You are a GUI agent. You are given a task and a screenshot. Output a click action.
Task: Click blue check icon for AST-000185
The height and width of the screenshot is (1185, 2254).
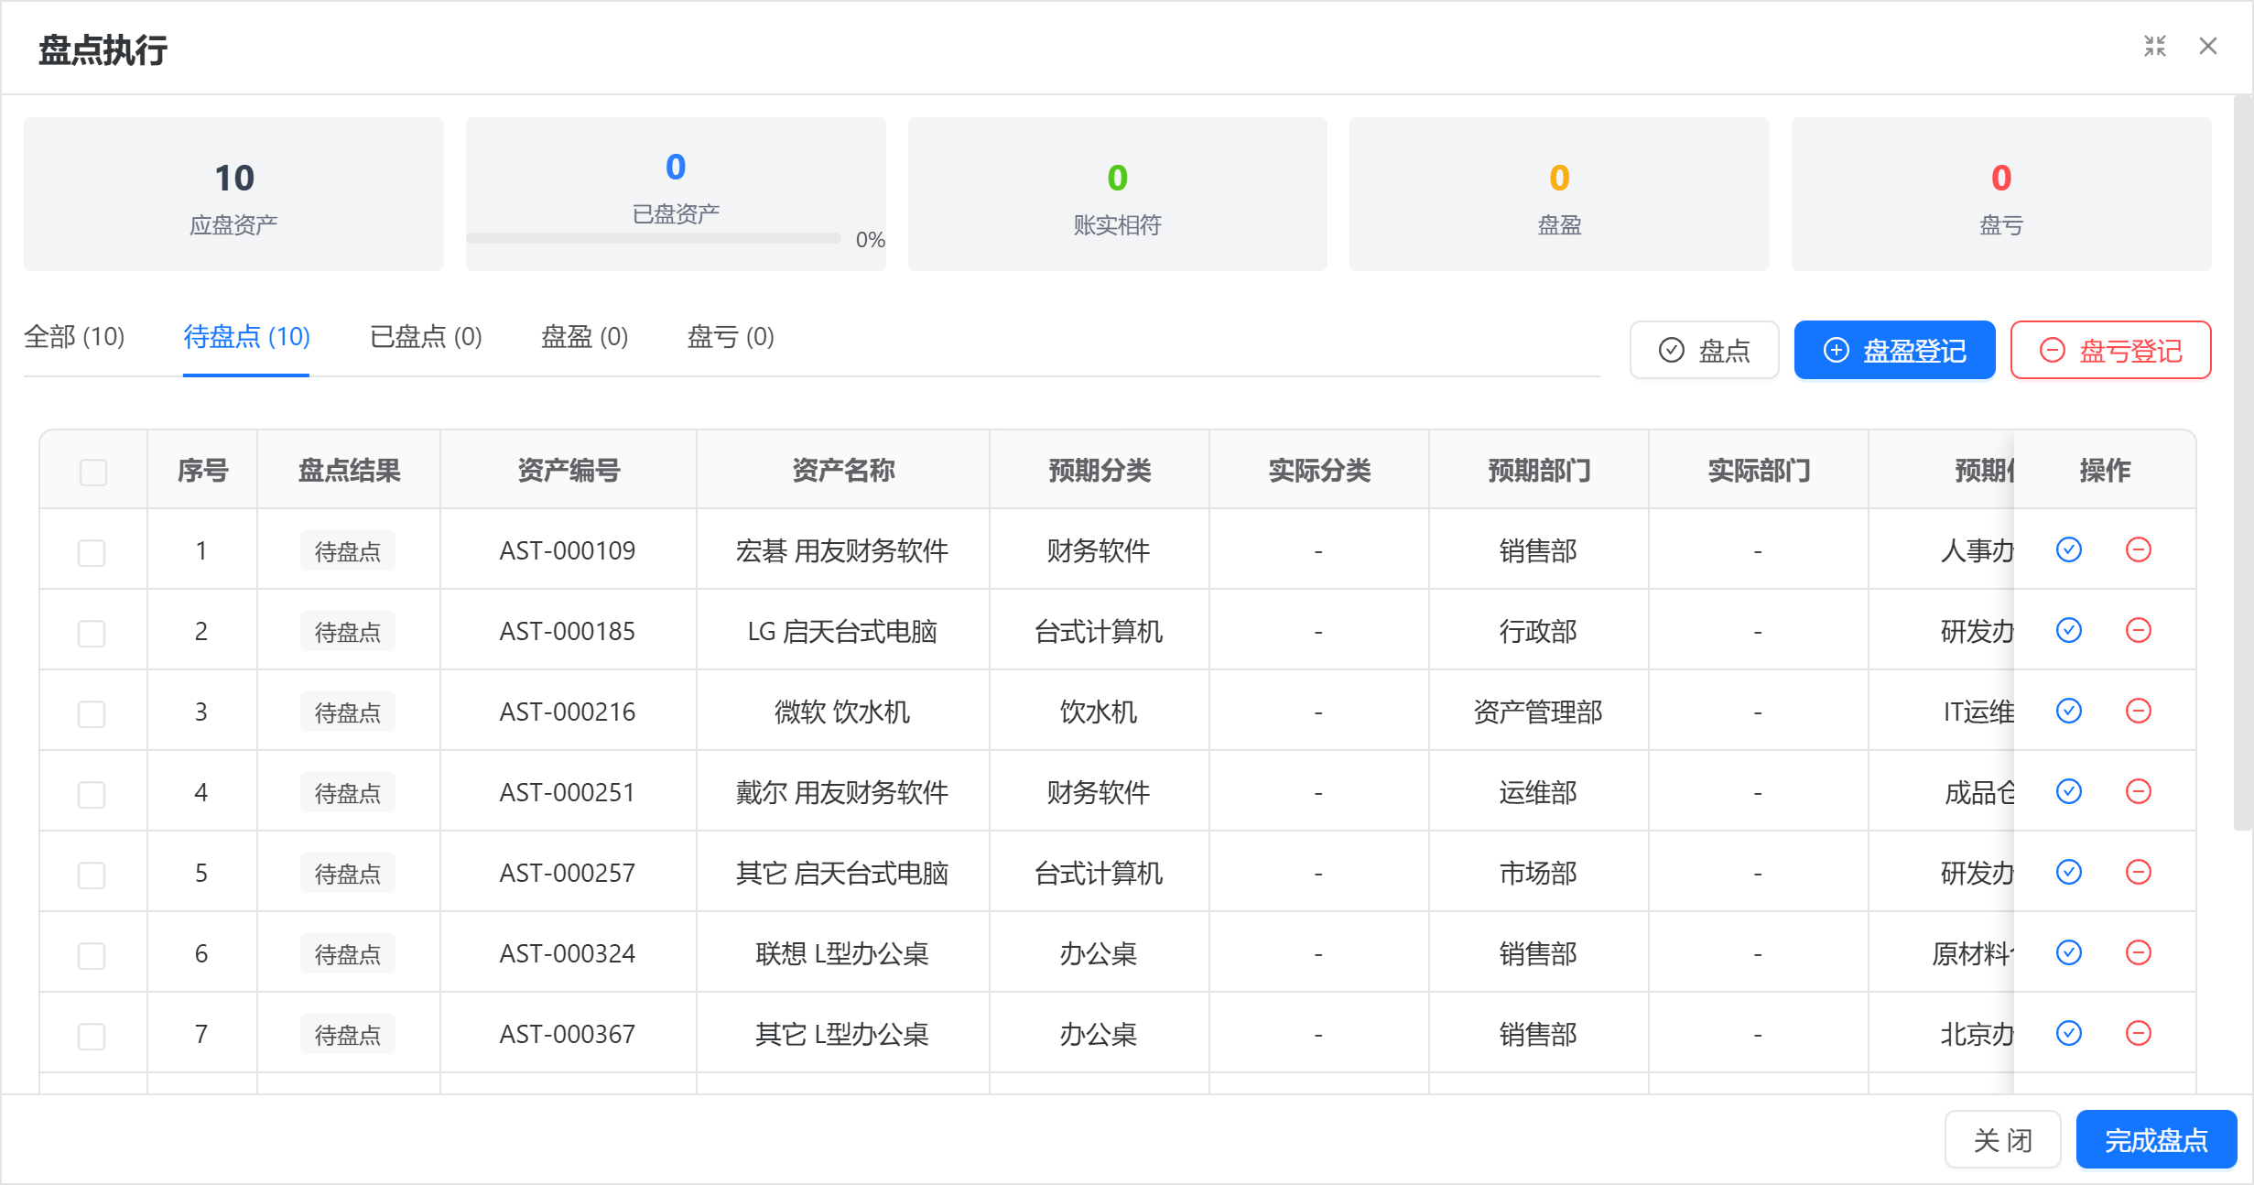point(2069,630)
